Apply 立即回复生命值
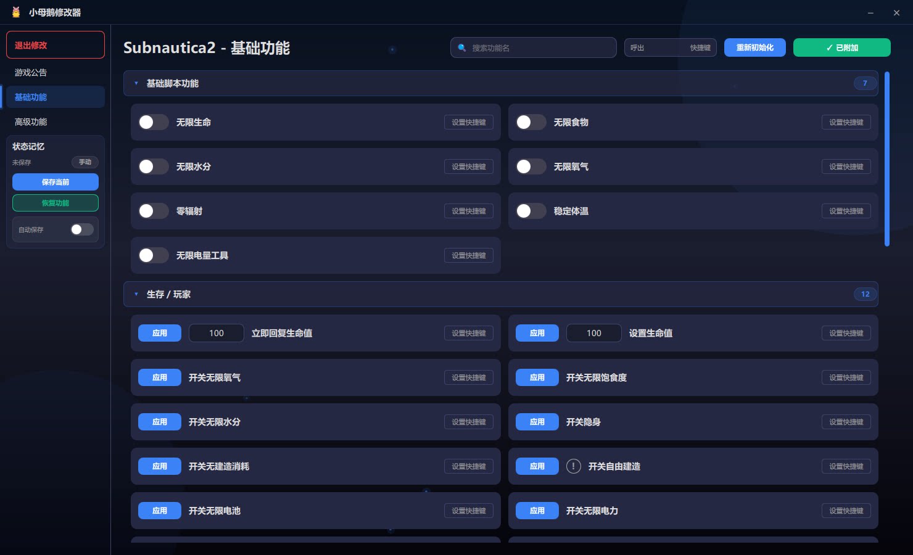This screenshot has height=555, width=913. pos(160,333)
